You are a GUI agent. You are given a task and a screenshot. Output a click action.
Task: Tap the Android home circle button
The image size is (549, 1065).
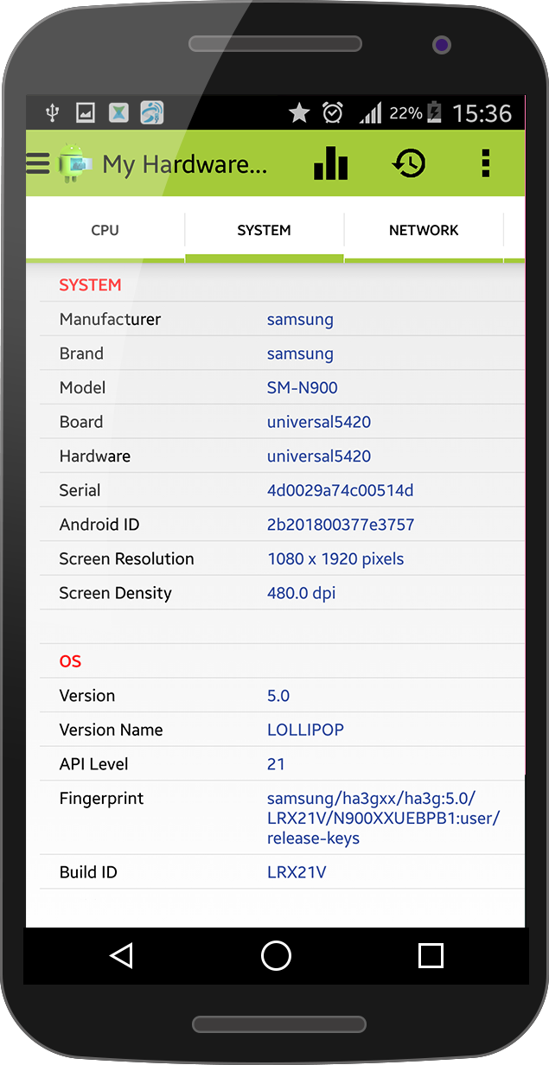276,955
